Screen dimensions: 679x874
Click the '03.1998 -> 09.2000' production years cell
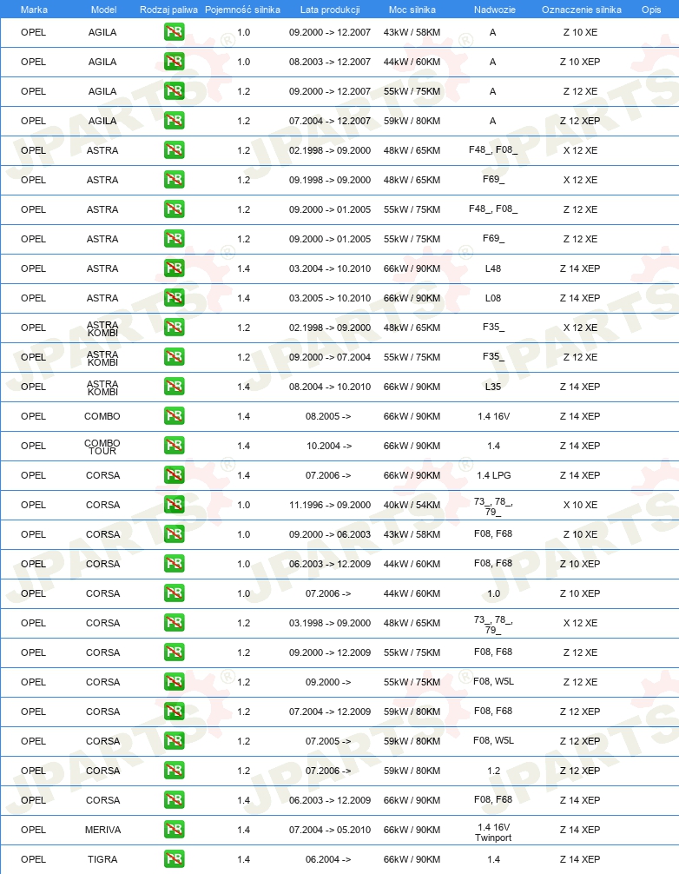(330, 623)
